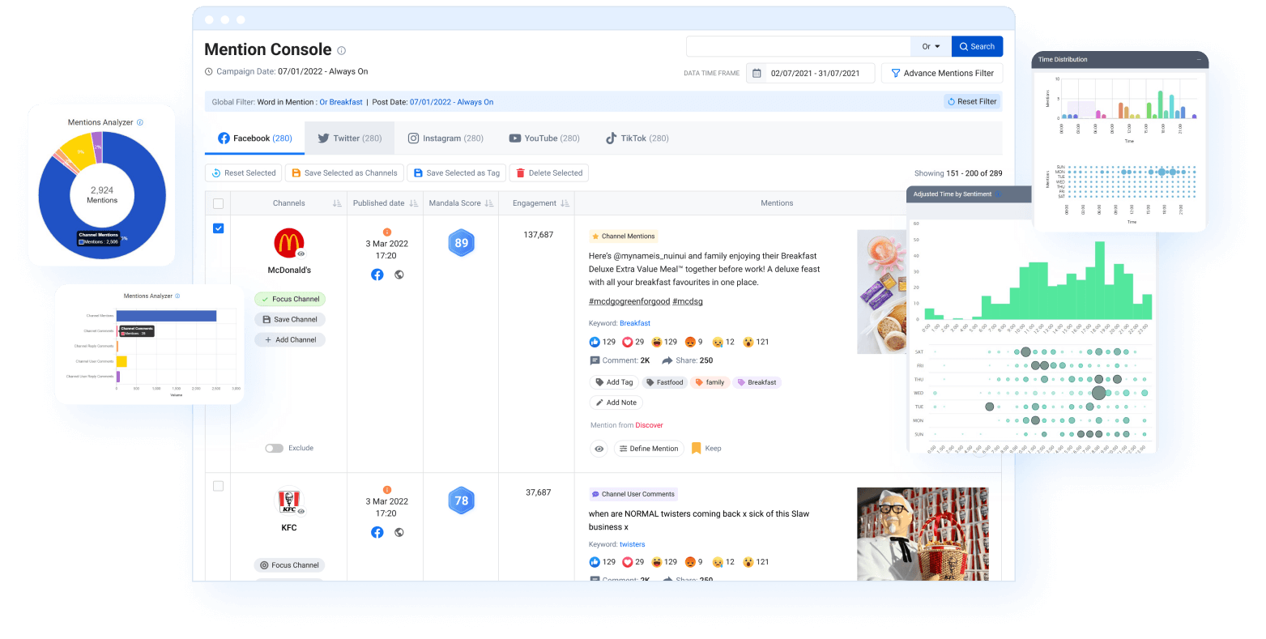Click into the mention search input field

point(798,46)
